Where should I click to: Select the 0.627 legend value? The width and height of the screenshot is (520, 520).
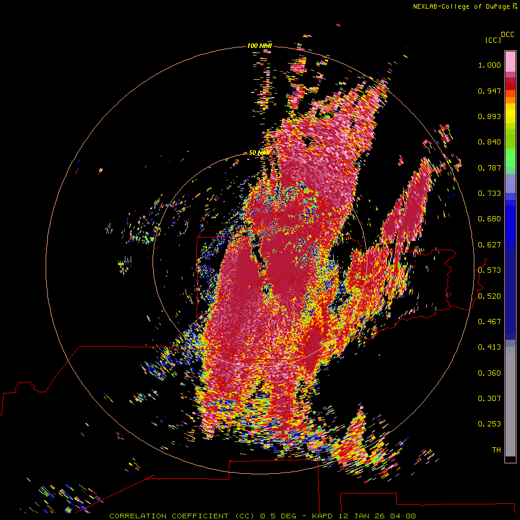pos(489,245)
